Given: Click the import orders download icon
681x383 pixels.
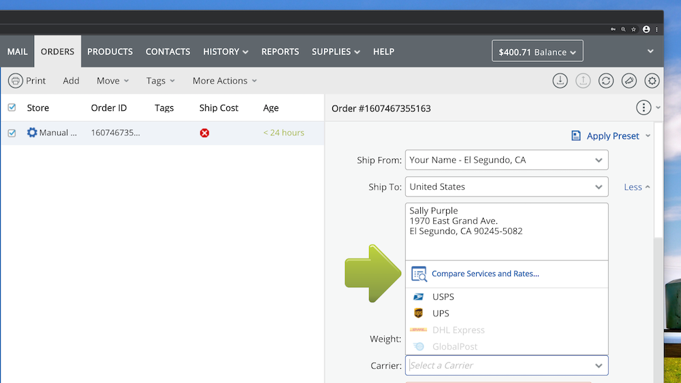Looking at the screenshot, I should point(560,80).
